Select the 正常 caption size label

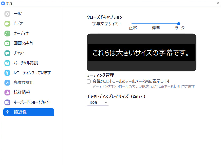point(133,28)
